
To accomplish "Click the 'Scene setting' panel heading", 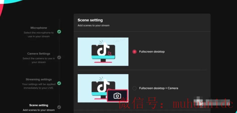I will 90,20.
